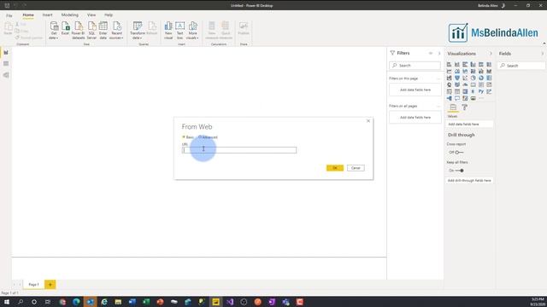547x307 pixels.
Task: Click the Values well Add data fields here
Action: pyautogui.click(x=469, y=125)
